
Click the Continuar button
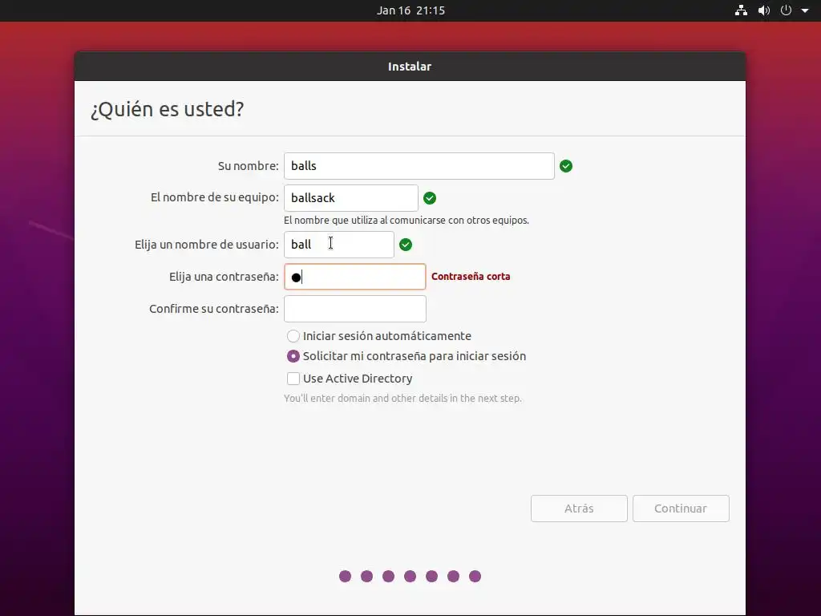[x=681, y=509]
